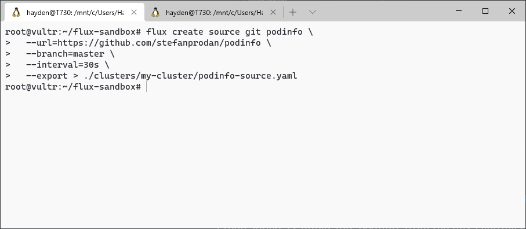Open a new tab with the plus icon
The width and height of the screenshot is (526, 229).
pos(293,12)
